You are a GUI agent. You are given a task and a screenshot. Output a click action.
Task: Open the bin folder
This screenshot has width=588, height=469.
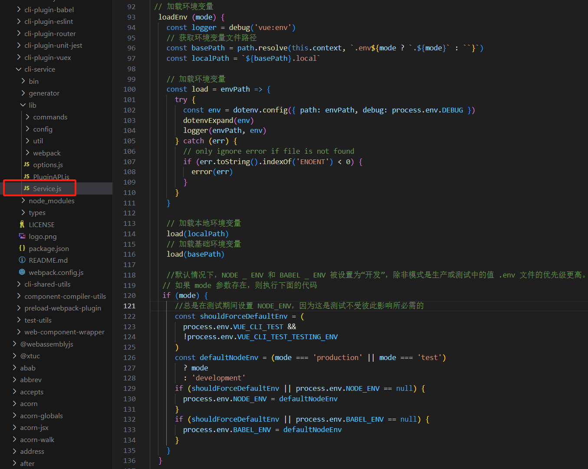click(x=34, y=81)
